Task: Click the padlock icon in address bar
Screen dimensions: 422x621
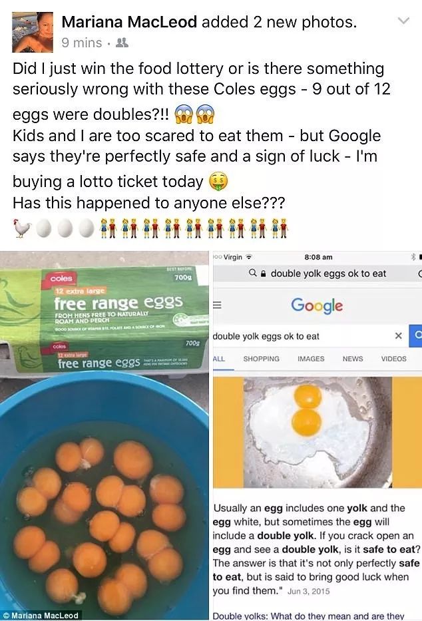Action: point(264,274)
